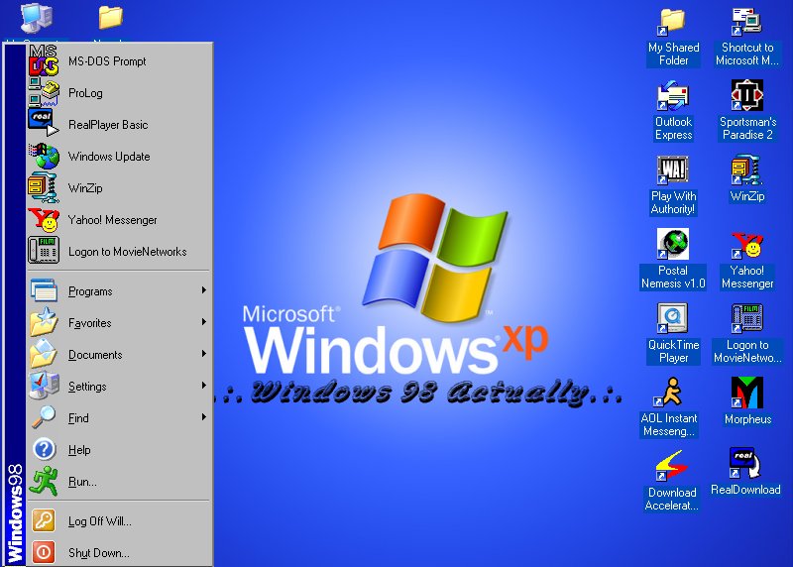793x567 pixels.
Task: Choose the RealPlayer Basic menu entry text
Action: pos(108,125)
